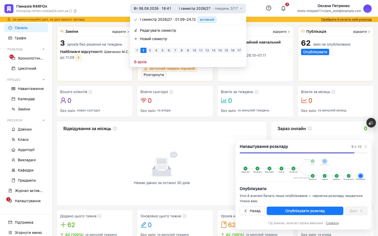Click Прибрати й почати свій розклад link

[346, 19]
